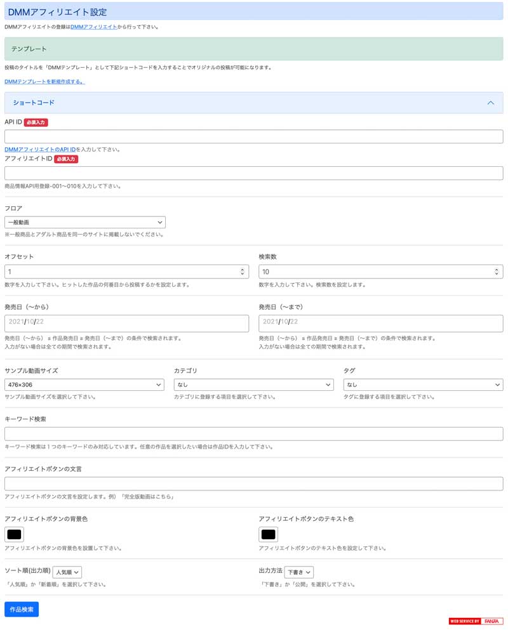Click the 必須入力 badge beside API ID
Image resolution: width=508 pixels, height=637 pixels.
click(36, 122)
